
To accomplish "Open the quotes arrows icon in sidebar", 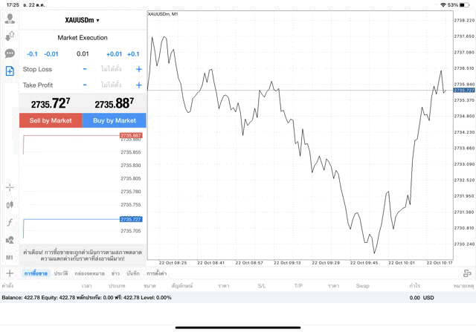I will (10, 36).
